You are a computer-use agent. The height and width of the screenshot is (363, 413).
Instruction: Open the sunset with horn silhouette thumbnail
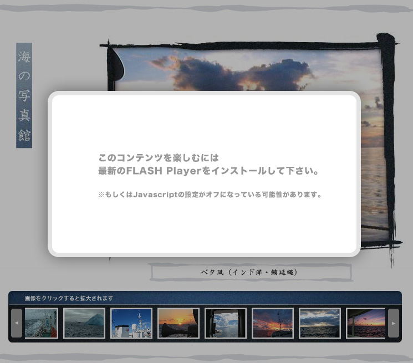pyautogui.click(x=179, y=323)
